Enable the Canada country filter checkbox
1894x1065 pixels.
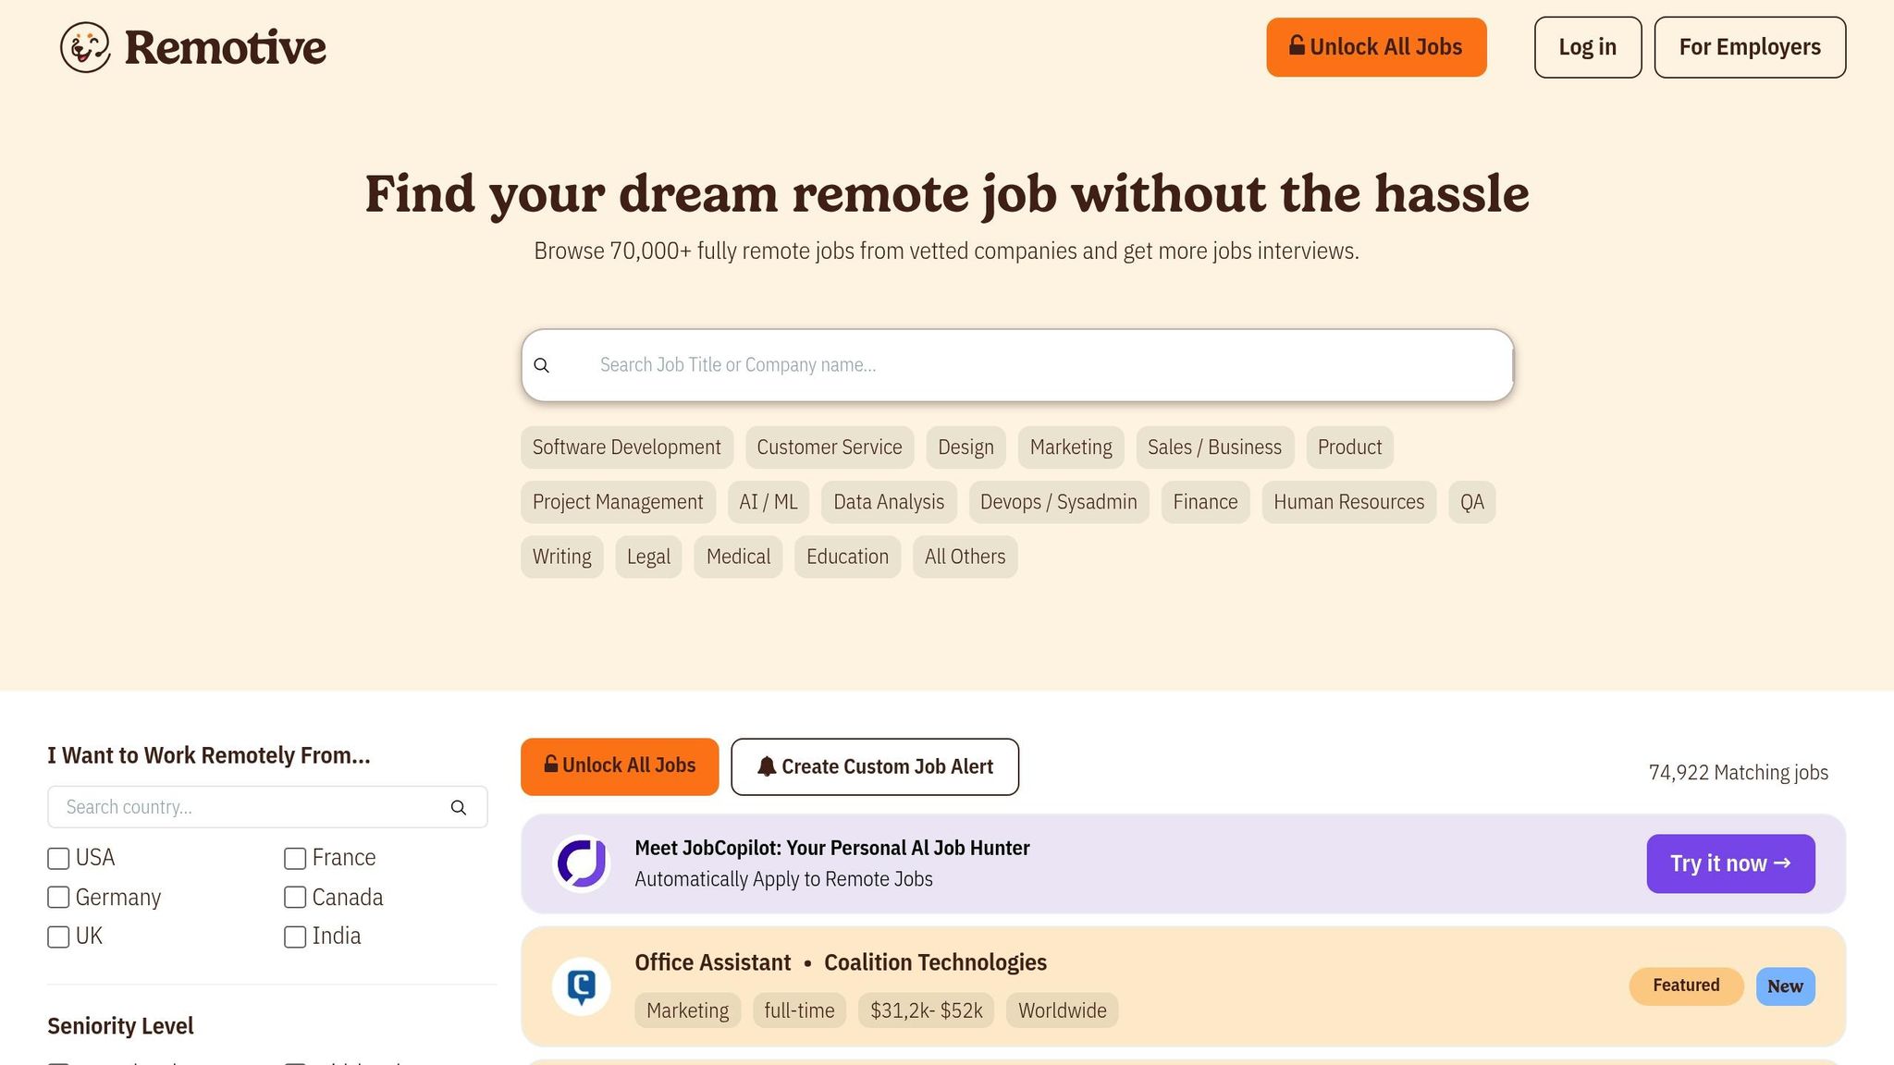295,897
